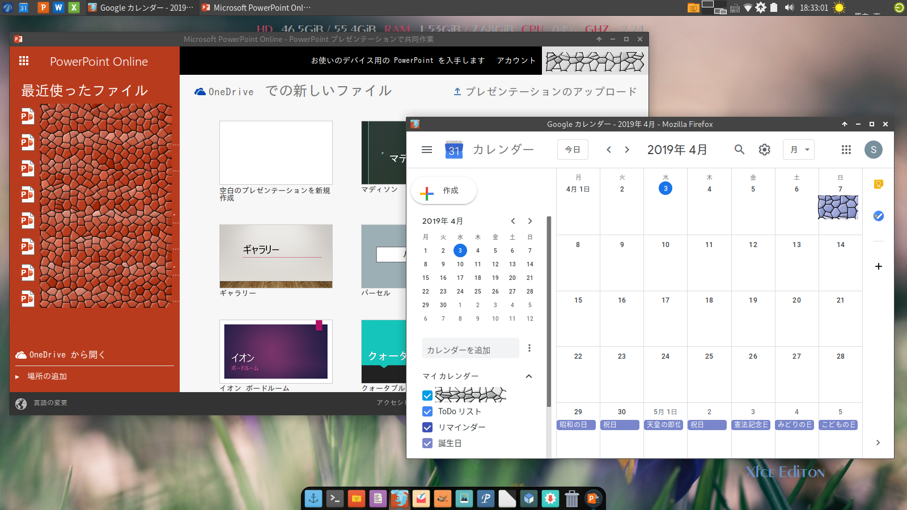
Task: Click the Word launcher in top panel
Action: [x=58, y=7]
